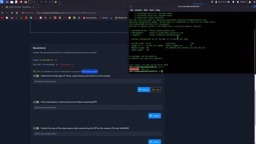
Task: Launch Firefox from the top panel
Action: pos(21,2)
